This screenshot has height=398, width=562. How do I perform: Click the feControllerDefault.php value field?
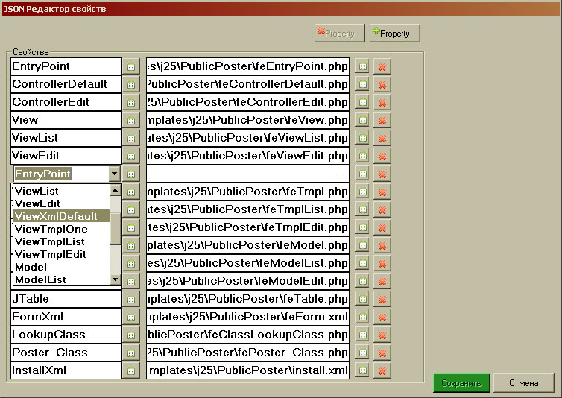247,84
